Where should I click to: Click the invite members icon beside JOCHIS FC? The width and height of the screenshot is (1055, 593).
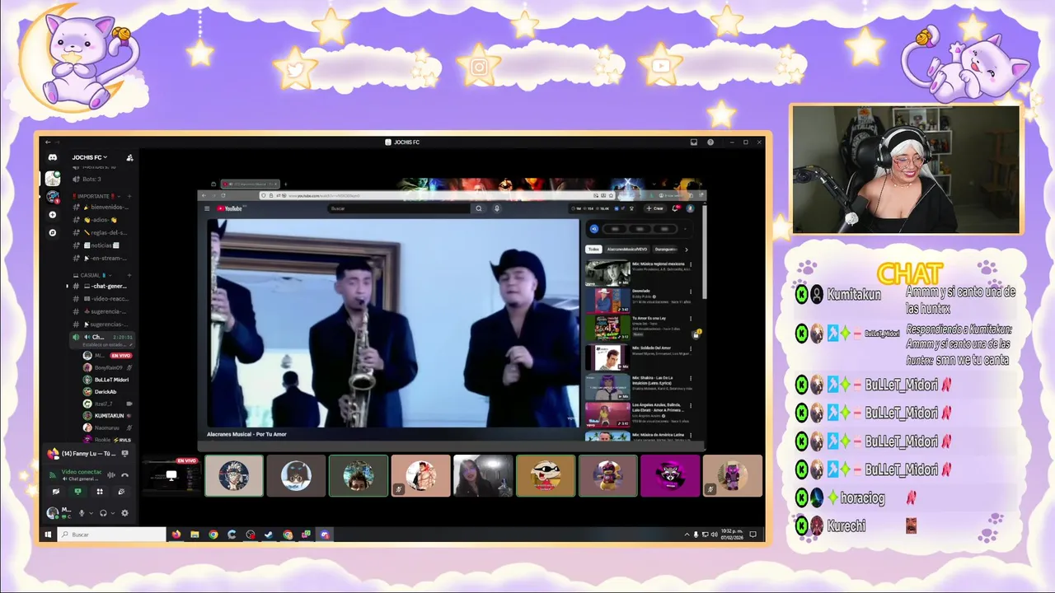point(129,157)
